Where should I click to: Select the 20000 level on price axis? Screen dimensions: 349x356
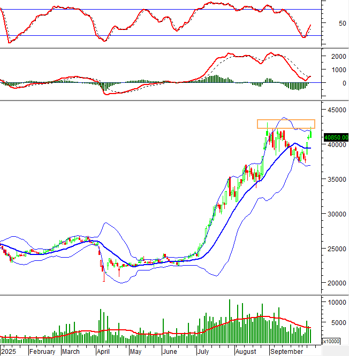335,283
